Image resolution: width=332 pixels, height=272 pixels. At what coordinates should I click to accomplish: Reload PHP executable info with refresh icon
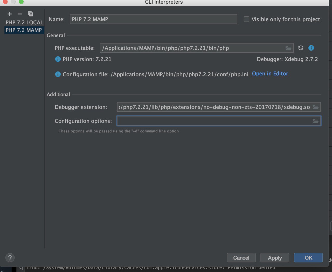[301, 48]
